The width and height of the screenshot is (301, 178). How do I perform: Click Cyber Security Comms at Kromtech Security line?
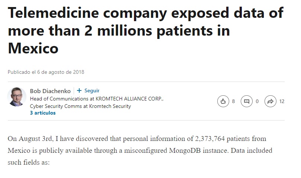pos(80,106)
